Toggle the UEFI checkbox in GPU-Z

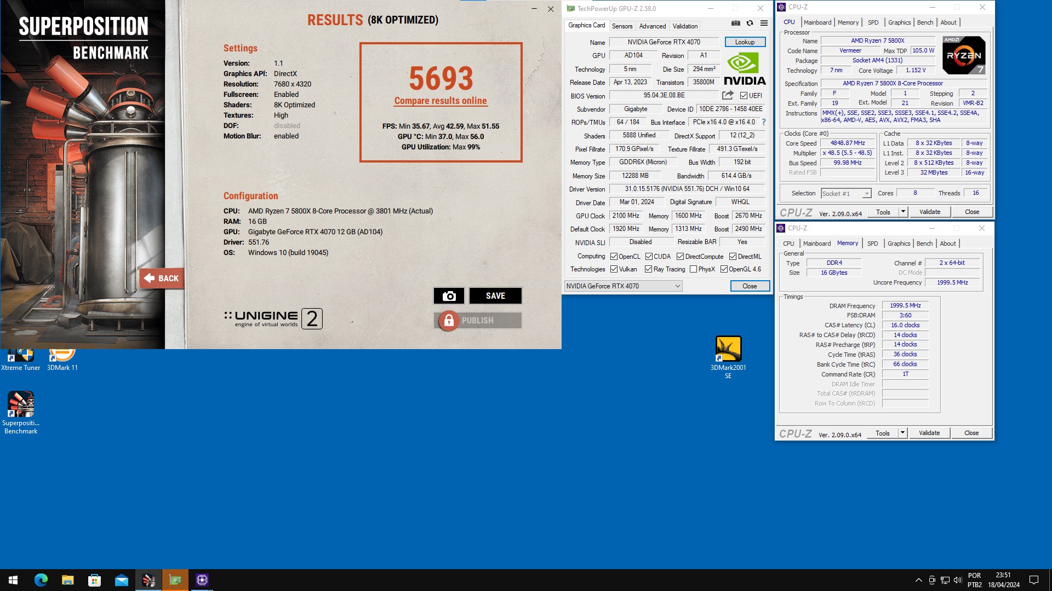pyautogui.click(x=744, y=95)
